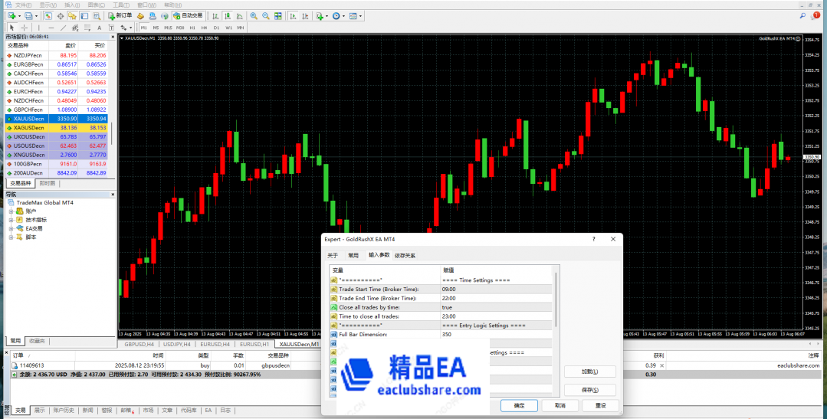Toggle chart shift icon

coord(305,16)
